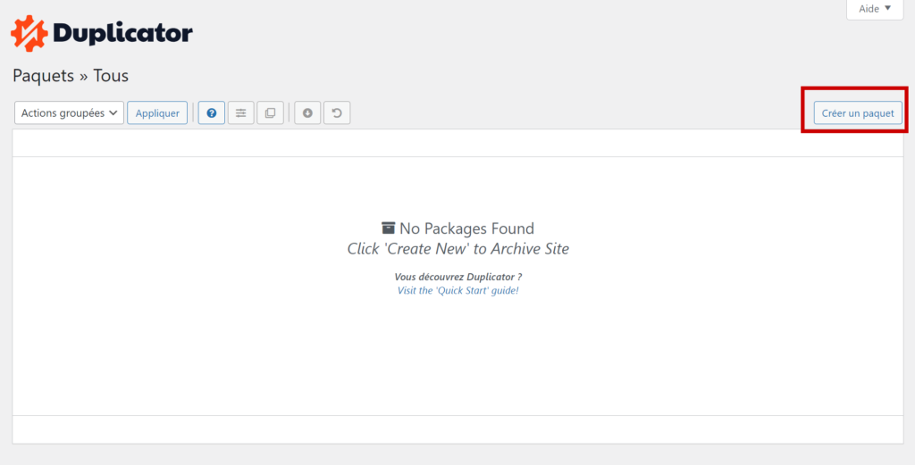915x465 pixels.
Task: Click the Créer un paquet button
Action: click(858, 113)
